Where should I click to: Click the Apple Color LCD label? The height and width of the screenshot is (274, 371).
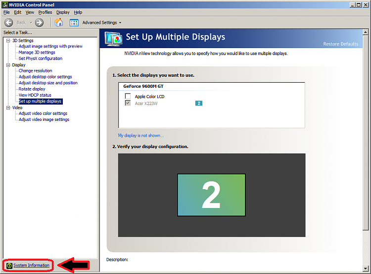149,97
